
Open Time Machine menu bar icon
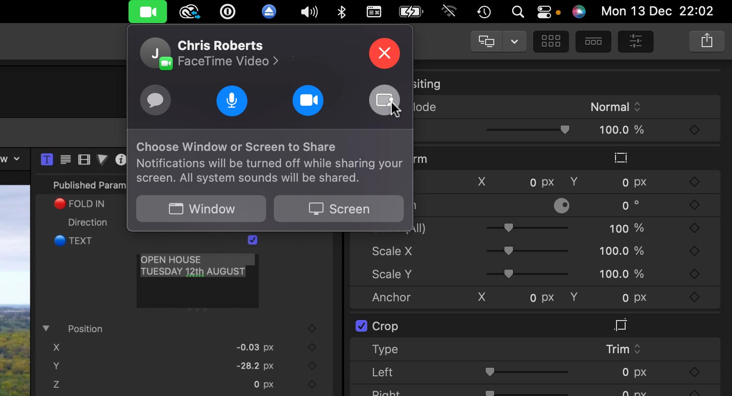pyautogui.click(x=484, y=12)
